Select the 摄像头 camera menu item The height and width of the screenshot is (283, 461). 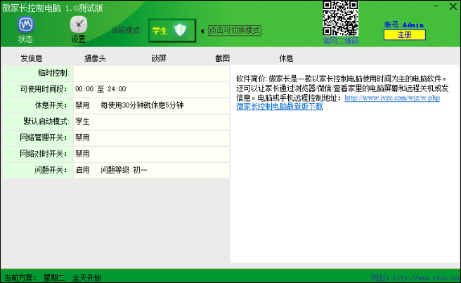(95, 58)
